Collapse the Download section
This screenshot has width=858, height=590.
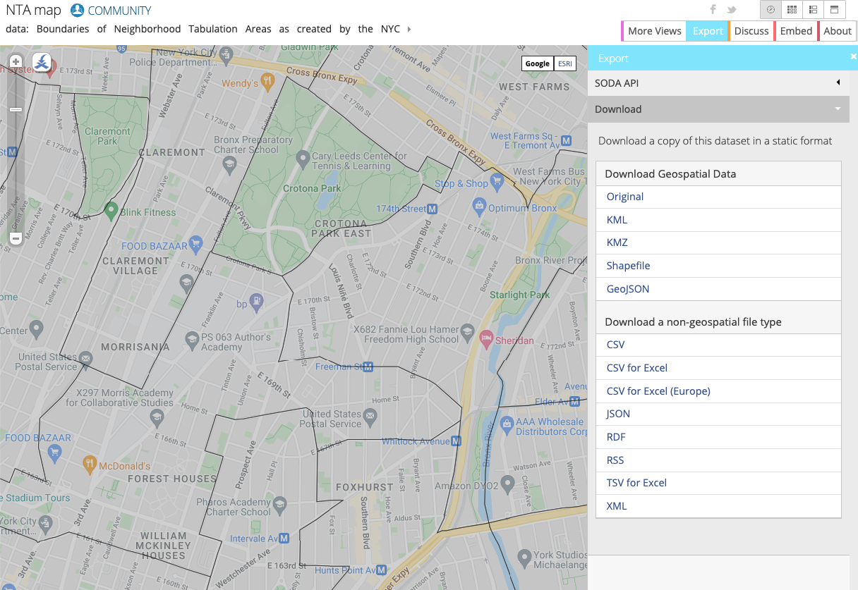coord(718,109)
